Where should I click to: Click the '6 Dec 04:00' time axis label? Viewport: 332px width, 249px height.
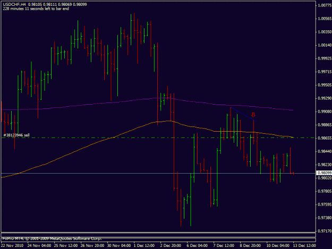197,245
